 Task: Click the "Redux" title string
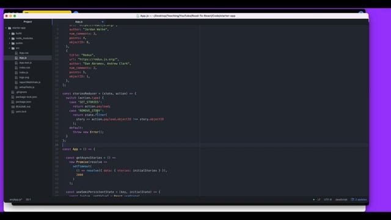(87, 55)
